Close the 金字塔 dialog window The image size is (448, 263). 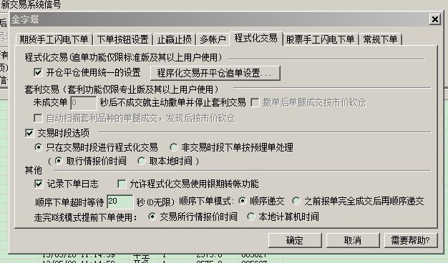(x=435, y=19)
